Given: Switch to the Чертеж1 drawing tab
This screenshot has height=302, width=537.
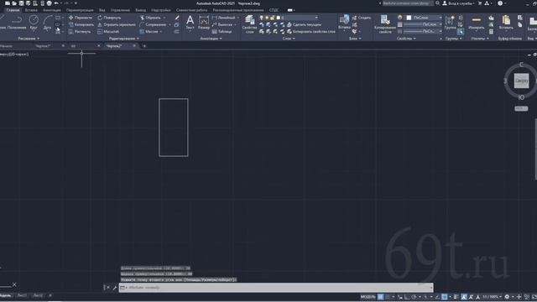Looking at the screenshot, I should 43,46.
